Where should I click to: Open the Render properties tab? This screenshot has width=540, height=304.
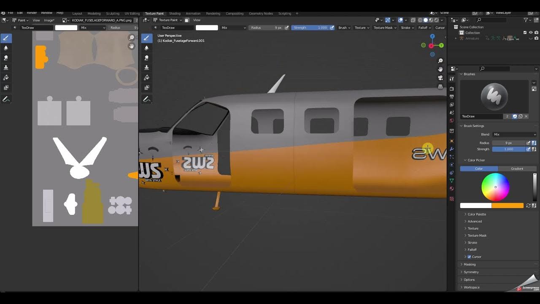pos(452,89)
